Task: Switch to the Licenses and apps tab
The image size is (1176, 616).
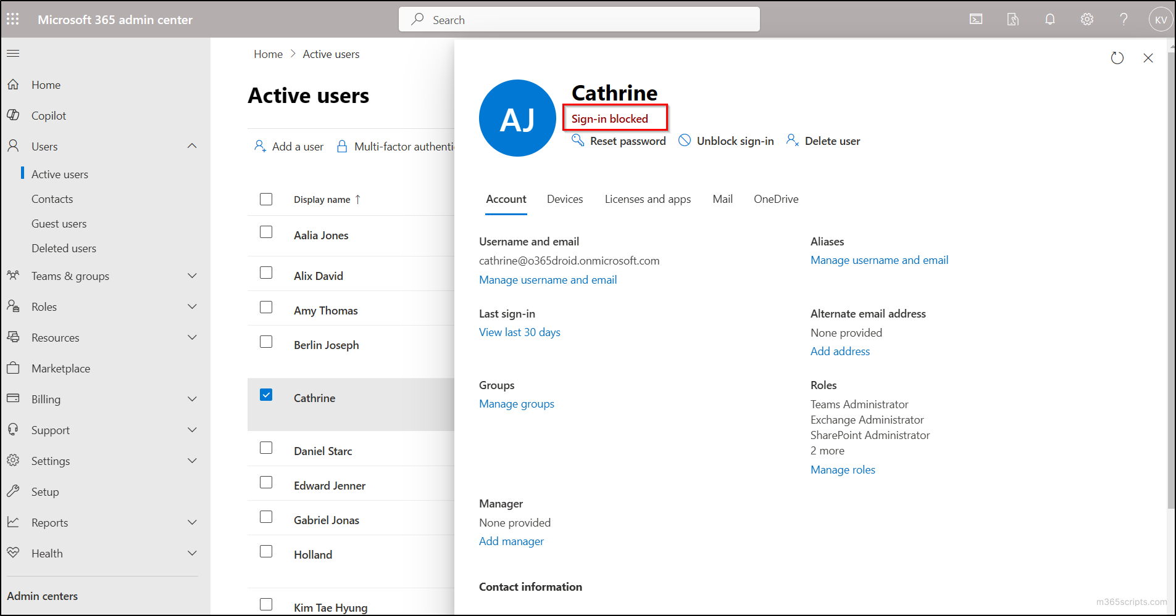Action: point(648,199)
